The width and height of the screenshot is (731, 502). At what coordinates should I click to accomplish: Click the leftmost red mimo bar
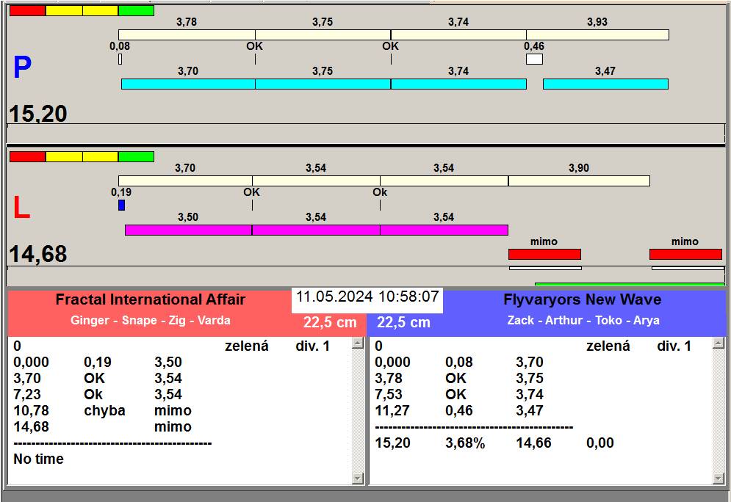coord(544,254)
